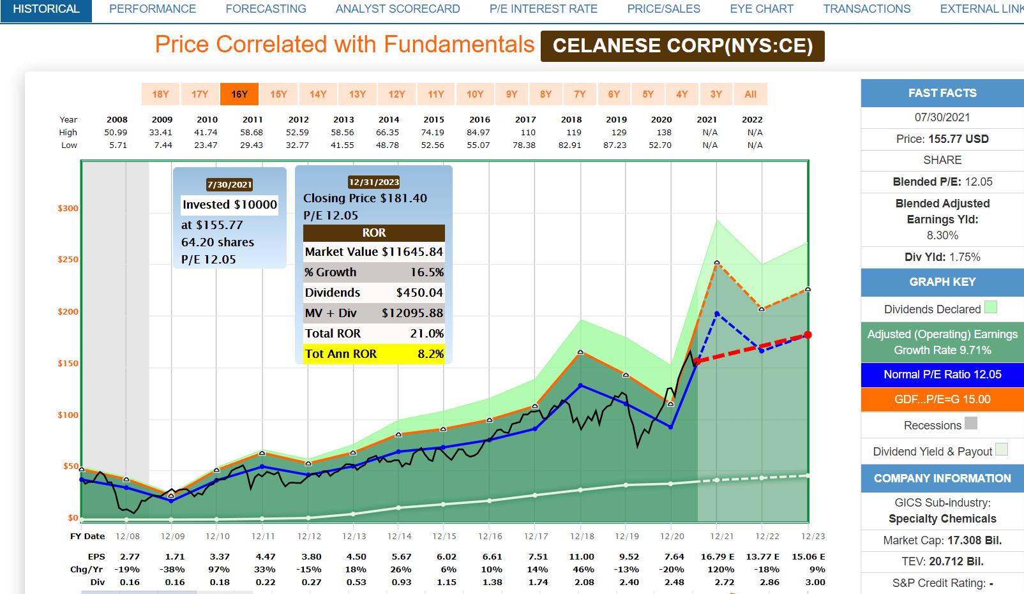Screen dimensions: 1024x594
Task: Click the 'Invested $10000' field
Action: (230, 205)
